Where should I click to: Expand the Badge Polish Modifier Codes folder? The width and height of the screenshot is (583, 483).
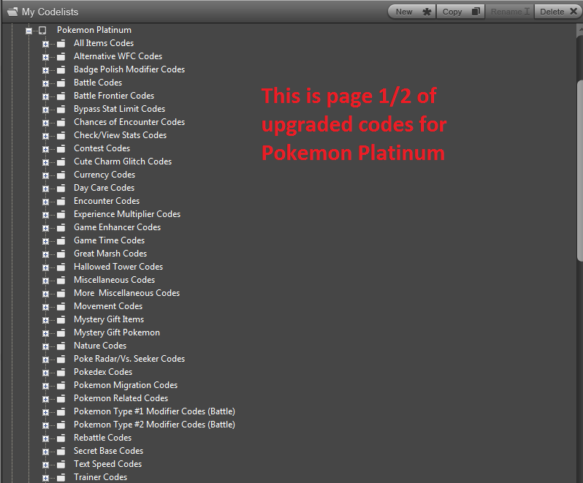click(45, 70)
